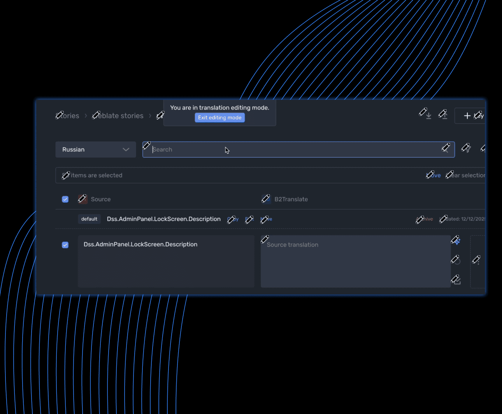
Task: Click the B2Translate column header
Action: click(x=291, y=199)
